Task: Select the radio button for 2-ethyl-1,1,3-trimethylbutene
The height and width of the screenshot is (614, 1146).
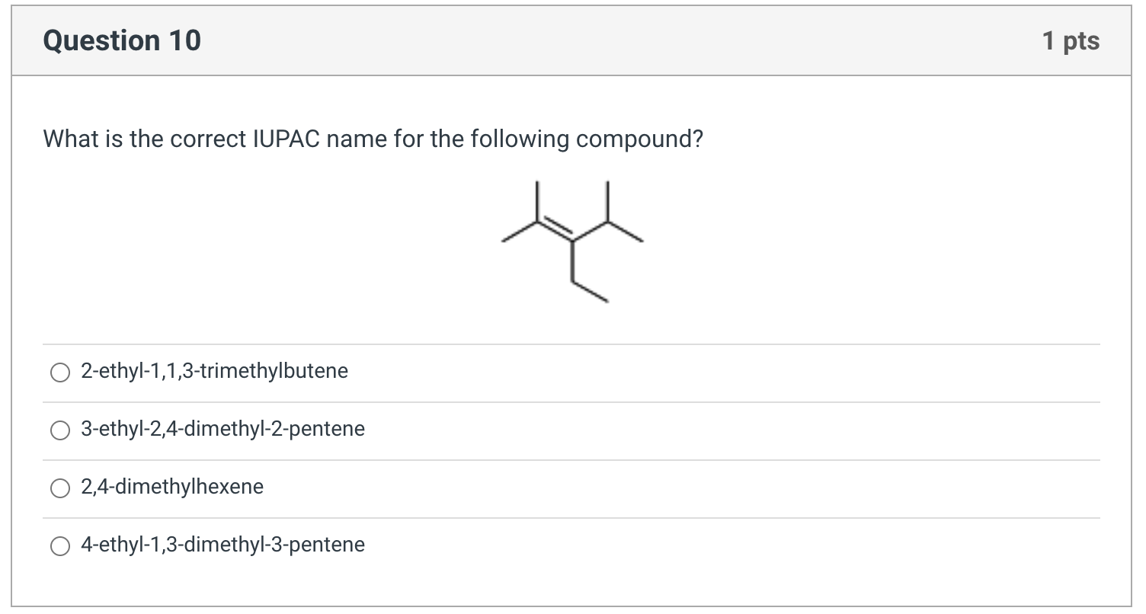Action: [x=59, y=373]
